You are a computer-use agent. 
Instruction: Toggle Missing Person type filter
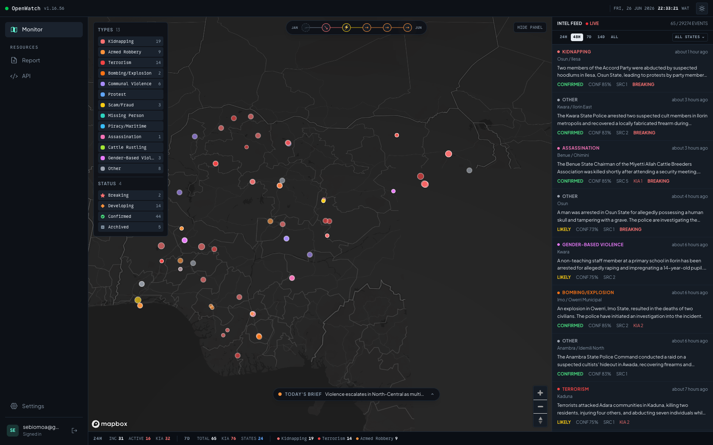click(x=131, y=116)
